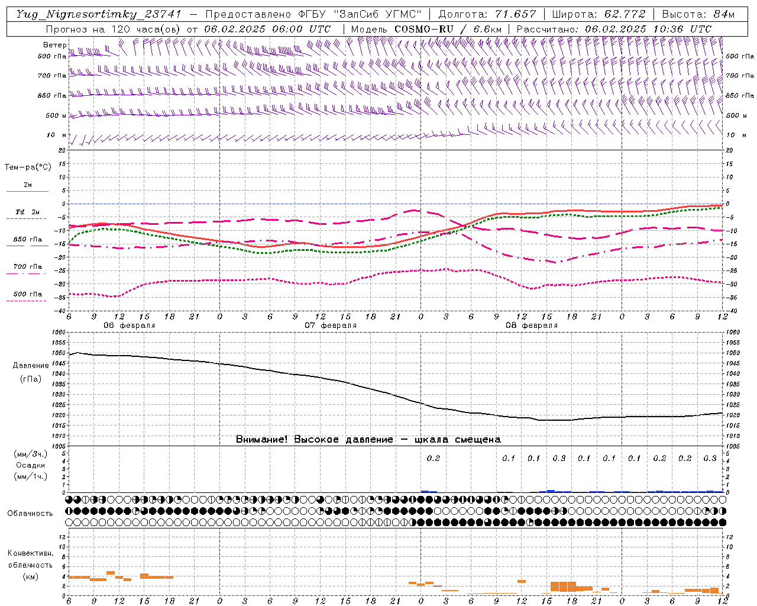Click the Тем-ра(°C) axis title
757x606 pixels.
[28, 167]
